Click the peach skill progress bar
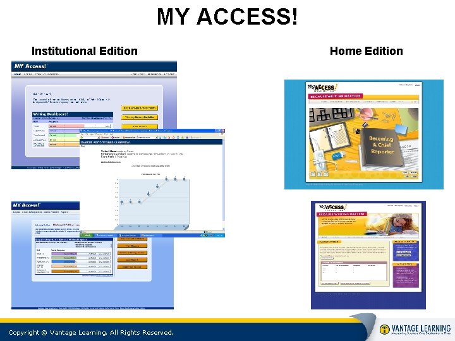The image size is (455, 341). click(64, 266)
